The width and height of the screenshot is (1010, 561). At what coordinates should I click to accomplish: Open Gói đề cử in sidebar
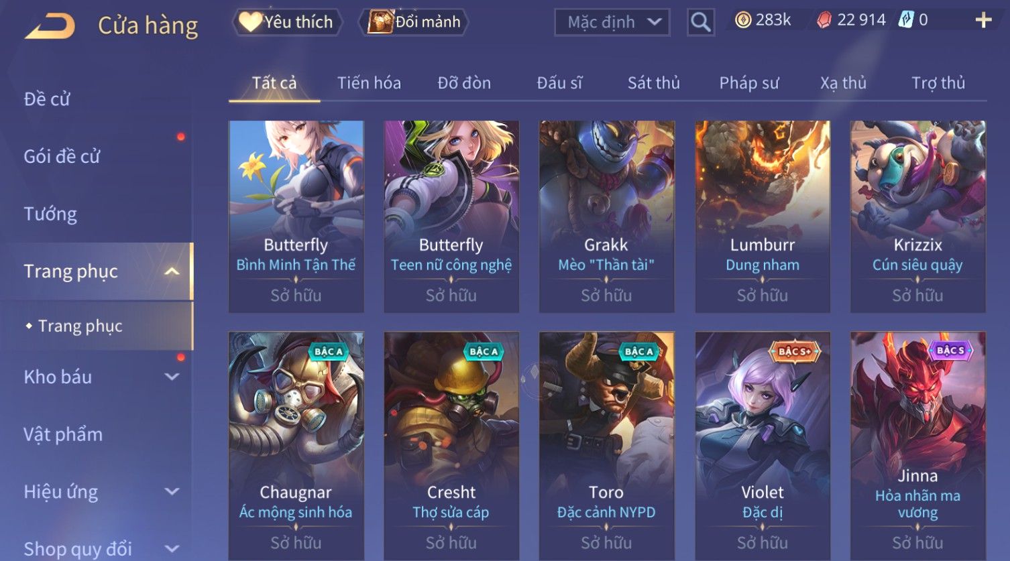pos(62,156)
